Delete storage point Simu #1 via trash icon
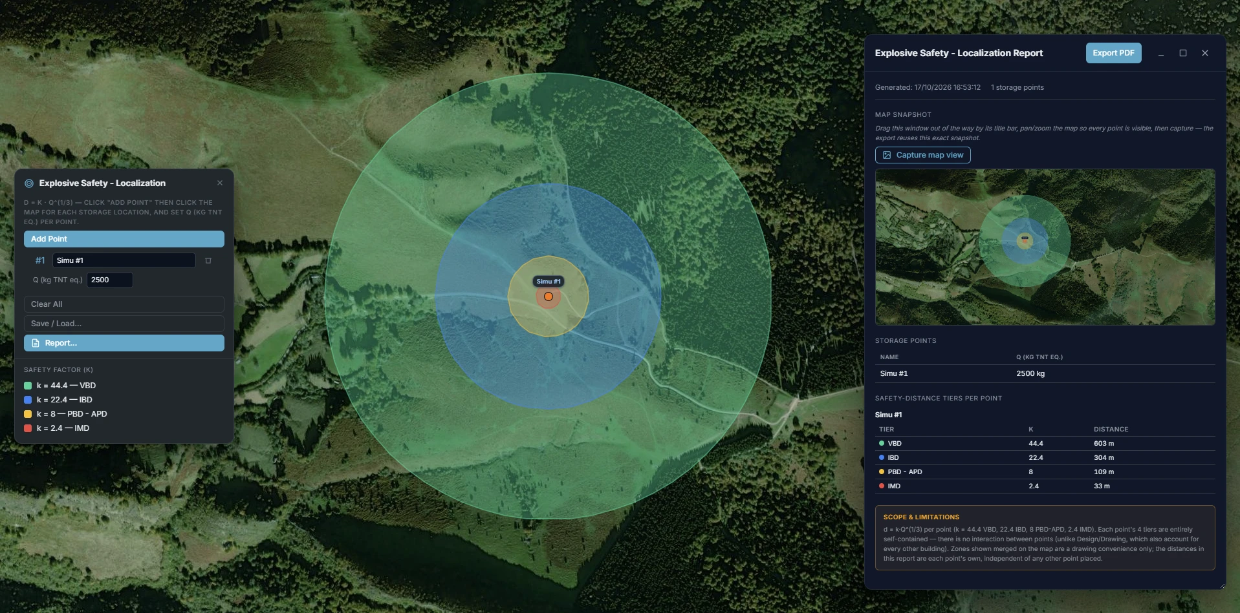 208,260
